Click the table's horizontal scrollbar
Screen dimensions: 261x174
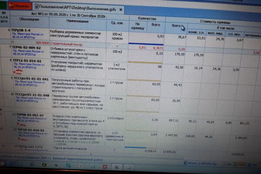(91, 154)
